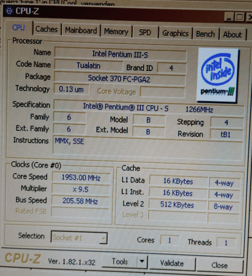
Task: Open the Memory tab
Action: coord(116,32)
